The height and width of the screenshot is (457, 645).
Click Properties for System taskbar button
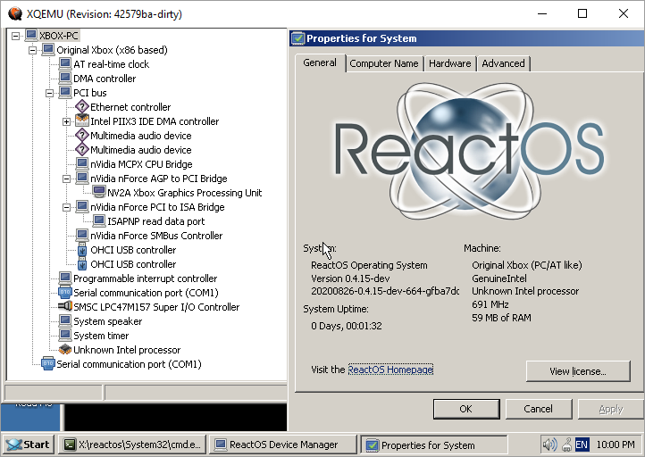(434, 445)
